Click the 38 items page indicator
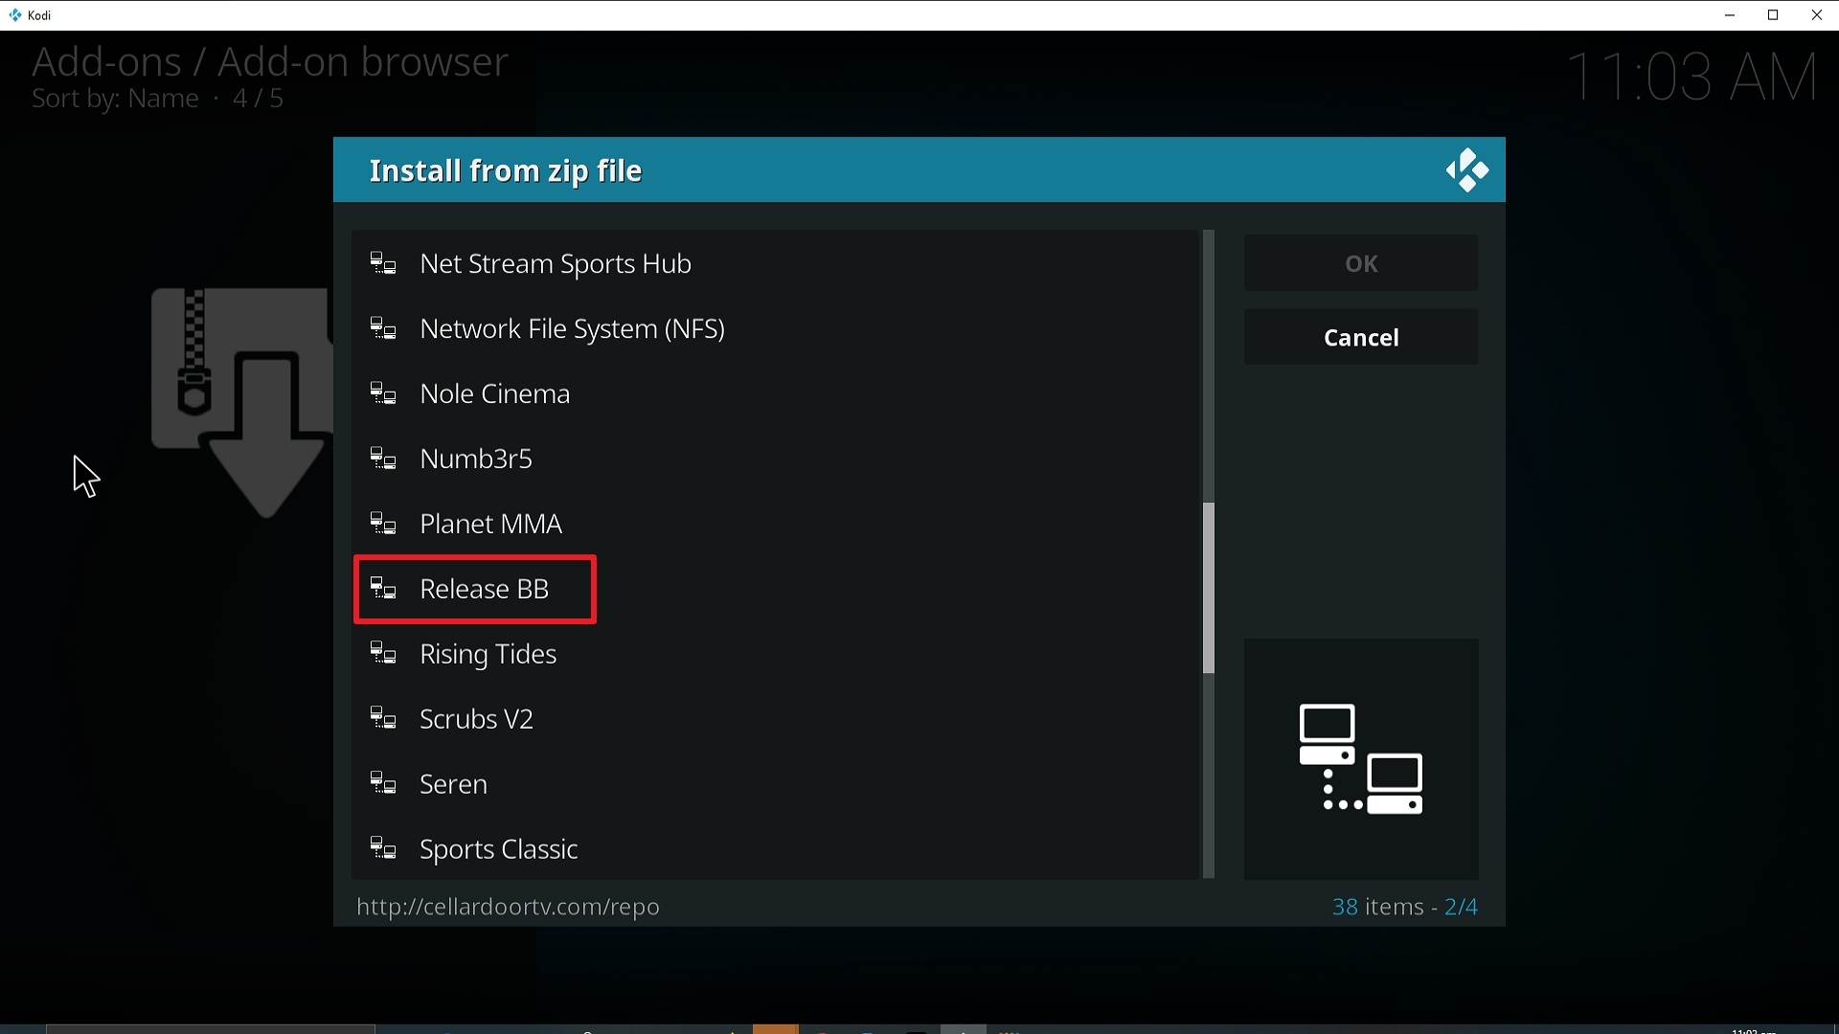This screenshot has height=1034, width=1839. coord(1405,907)
